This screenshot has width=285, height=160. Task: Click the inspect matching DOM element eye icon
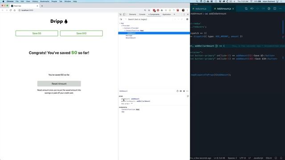pyautogui.click(x=181, y=91)
